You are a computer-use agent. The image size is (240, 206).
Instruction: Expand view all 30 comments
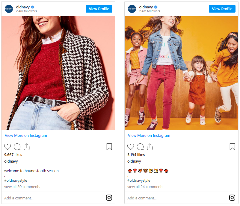(x=22, y=187)
